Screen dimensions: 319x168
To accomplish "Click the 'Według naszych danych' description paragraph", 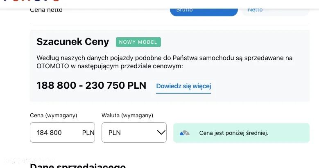I will pos(164,62).
